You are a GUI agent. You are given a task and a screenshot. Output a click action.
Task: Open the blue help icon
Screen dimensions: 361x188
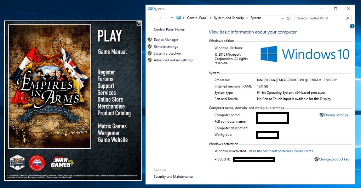[352, 26]
